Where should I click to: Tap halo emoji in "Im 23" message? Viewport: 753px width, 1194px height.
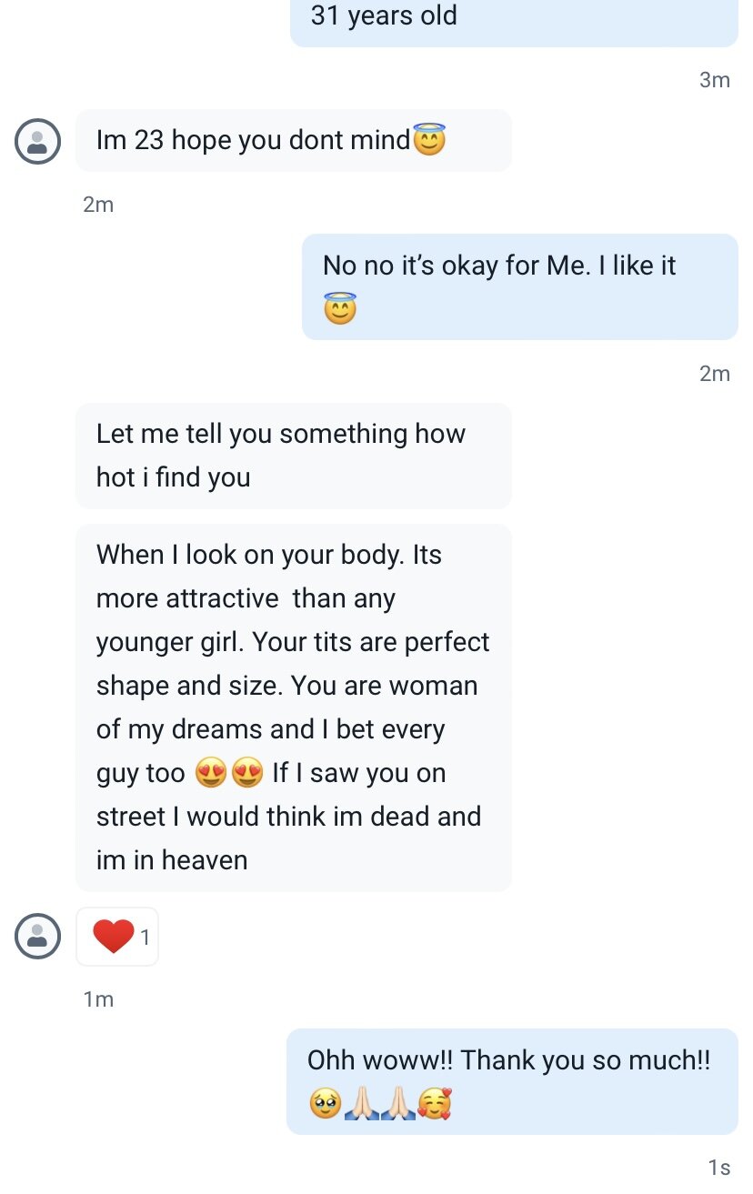429,140
